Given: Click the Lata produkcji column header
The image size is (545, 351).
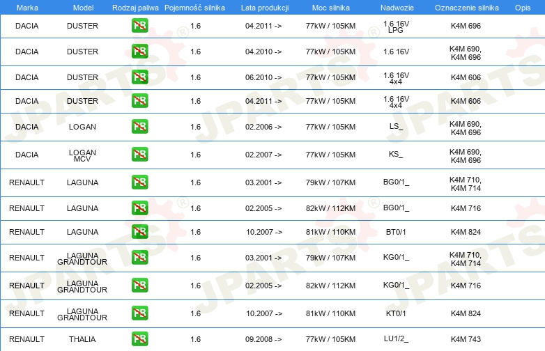Looking at the screenshot, I should pos(265,8).
